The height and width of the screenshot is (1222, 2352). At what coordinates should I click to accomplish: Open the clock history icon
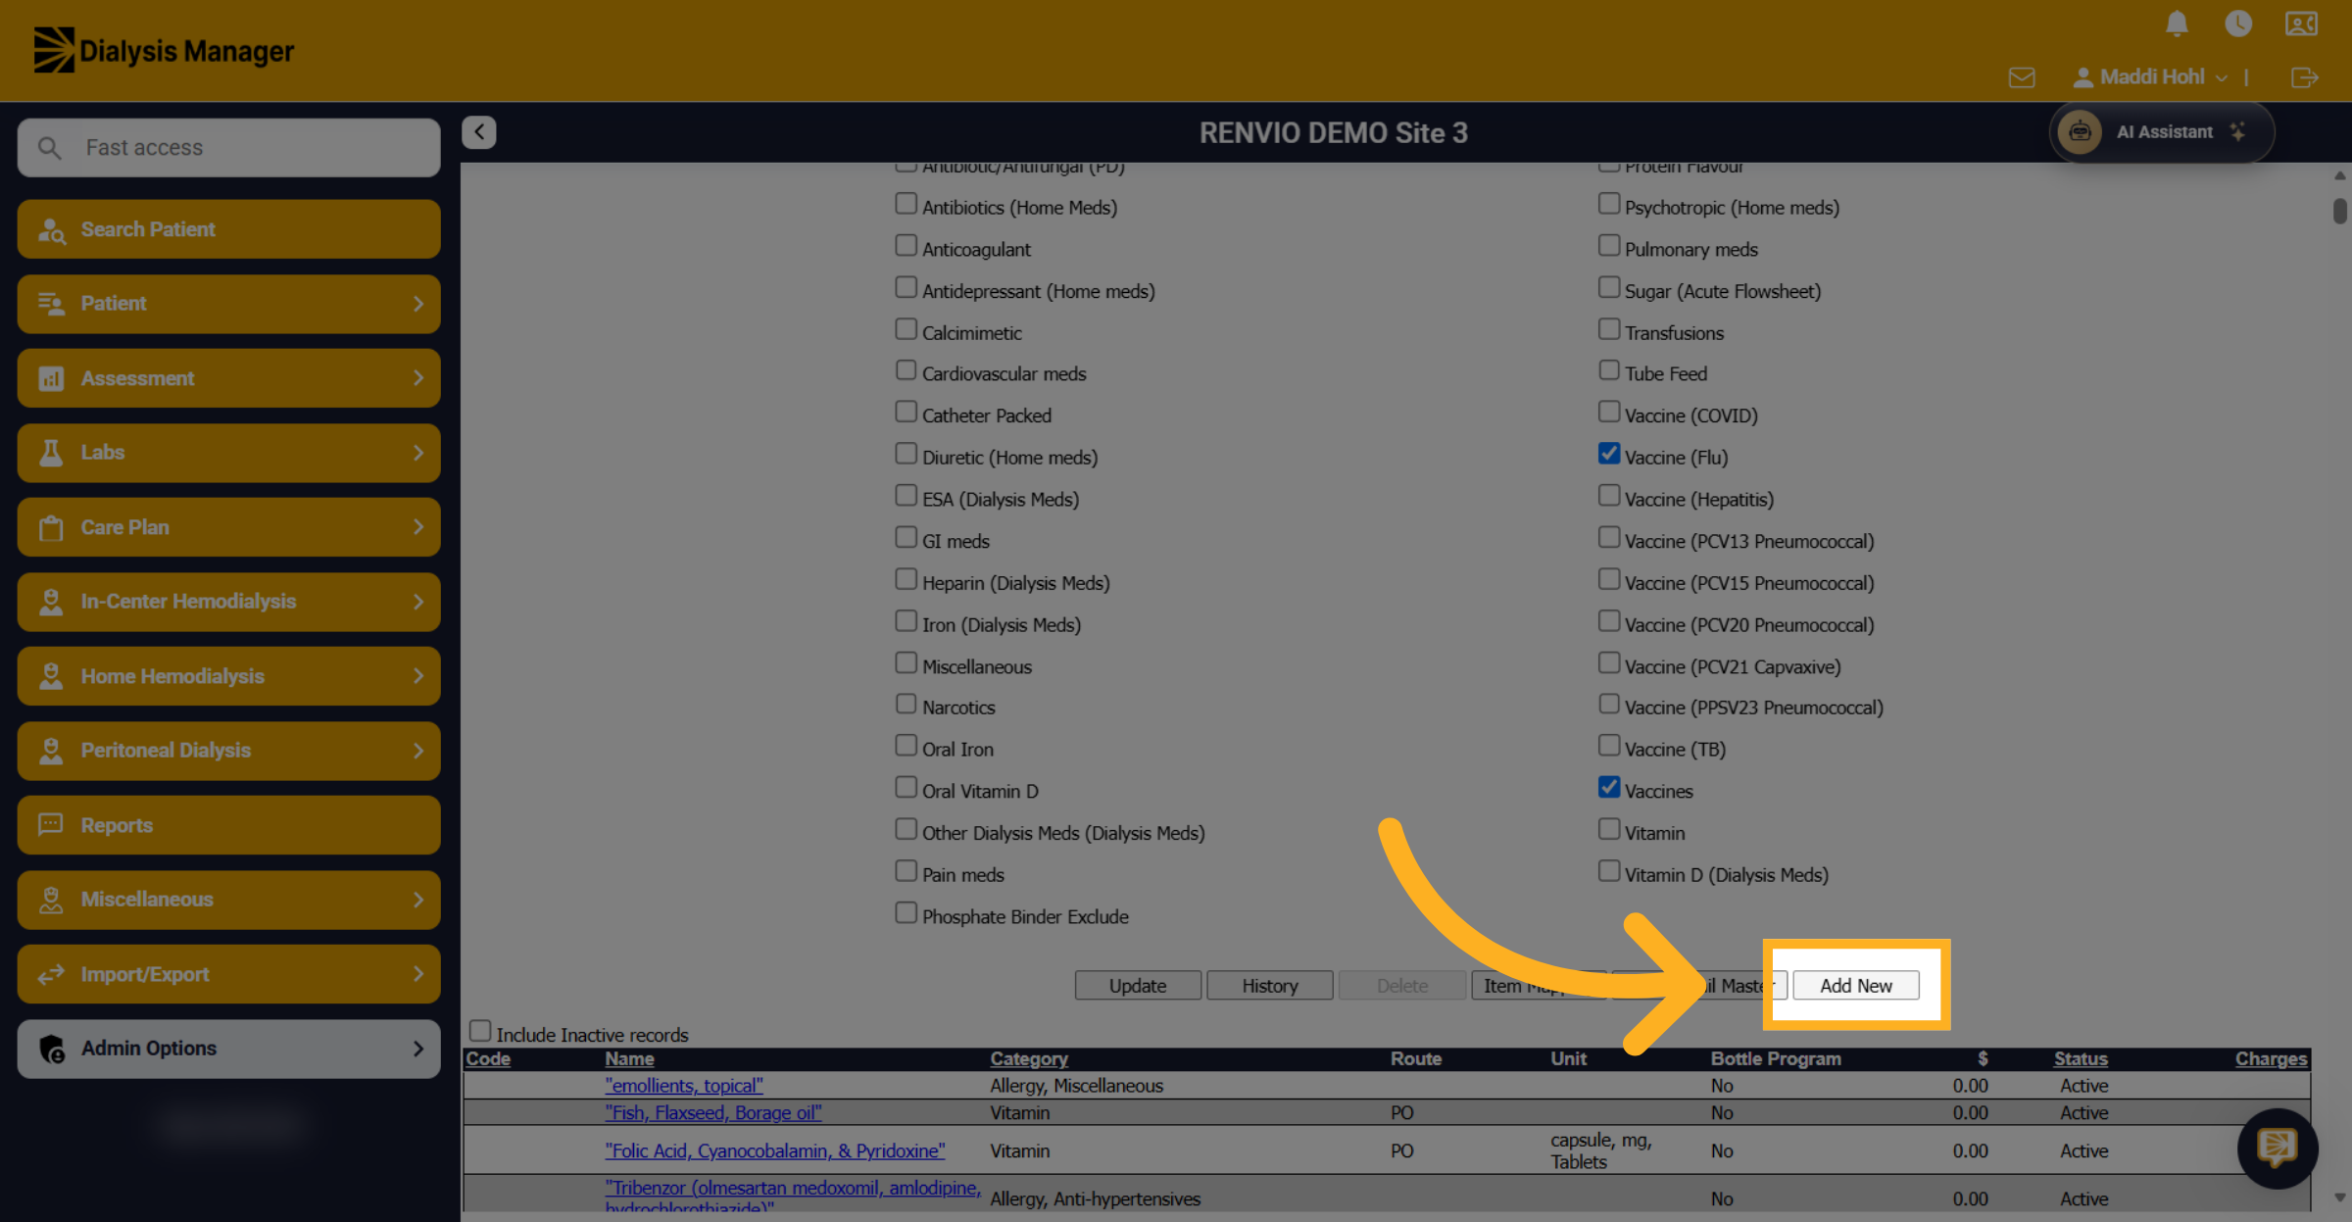point(2238,24)
